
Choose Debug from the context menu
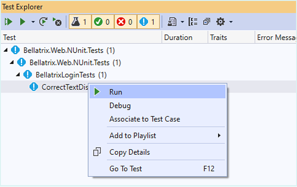pyautogui.click(x=158, y=105)
